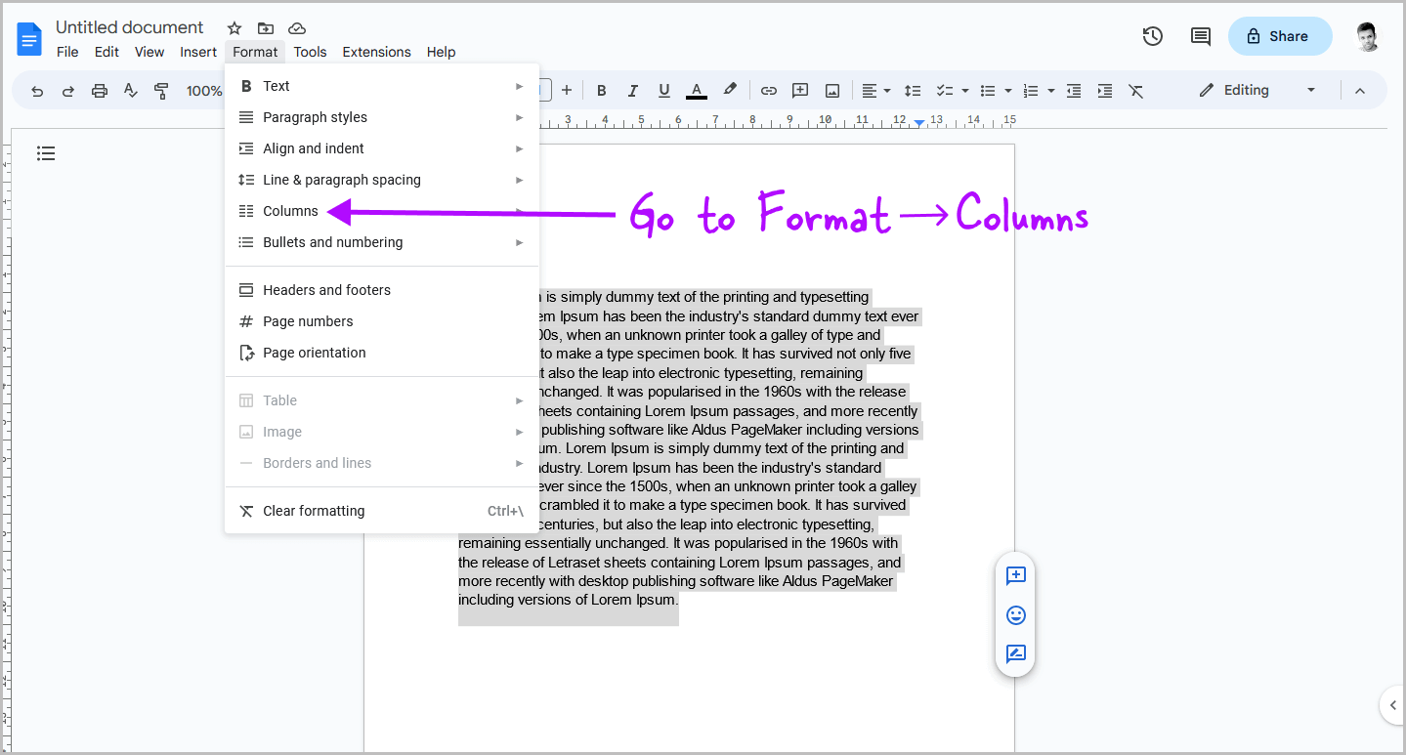This screenshot has height=755, width=1406.
Task: Select the paint format tool
Action: [161, 90]
